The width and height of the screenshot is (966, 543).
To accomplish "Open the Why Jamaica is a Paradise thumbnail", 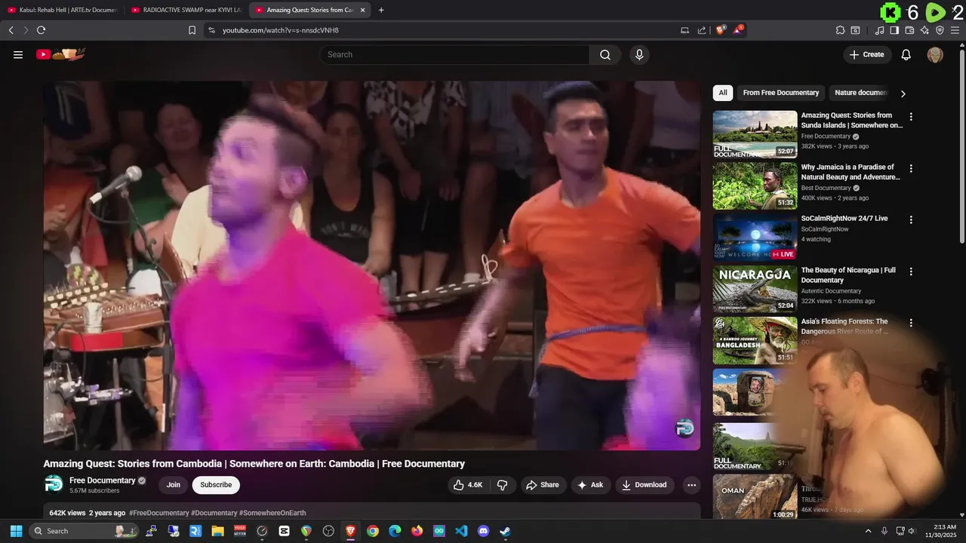I will pyautogui.click(x=755, y=186).
